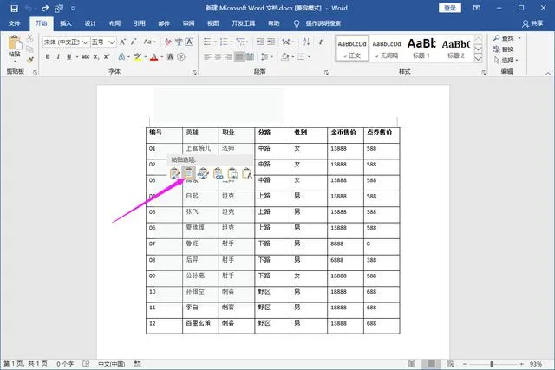This screenshot has width=555, height=370.
Task: Toggle underline formatting with U button
Action: click(x=69, y=57)
